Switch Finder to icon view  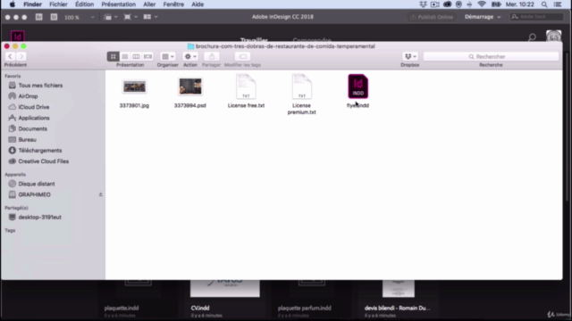[114, 56]
